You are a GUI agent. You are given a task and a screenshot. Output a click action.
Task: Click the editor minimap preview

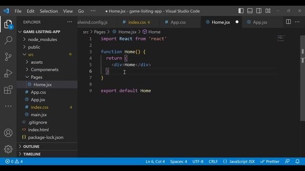pos(281,38)
